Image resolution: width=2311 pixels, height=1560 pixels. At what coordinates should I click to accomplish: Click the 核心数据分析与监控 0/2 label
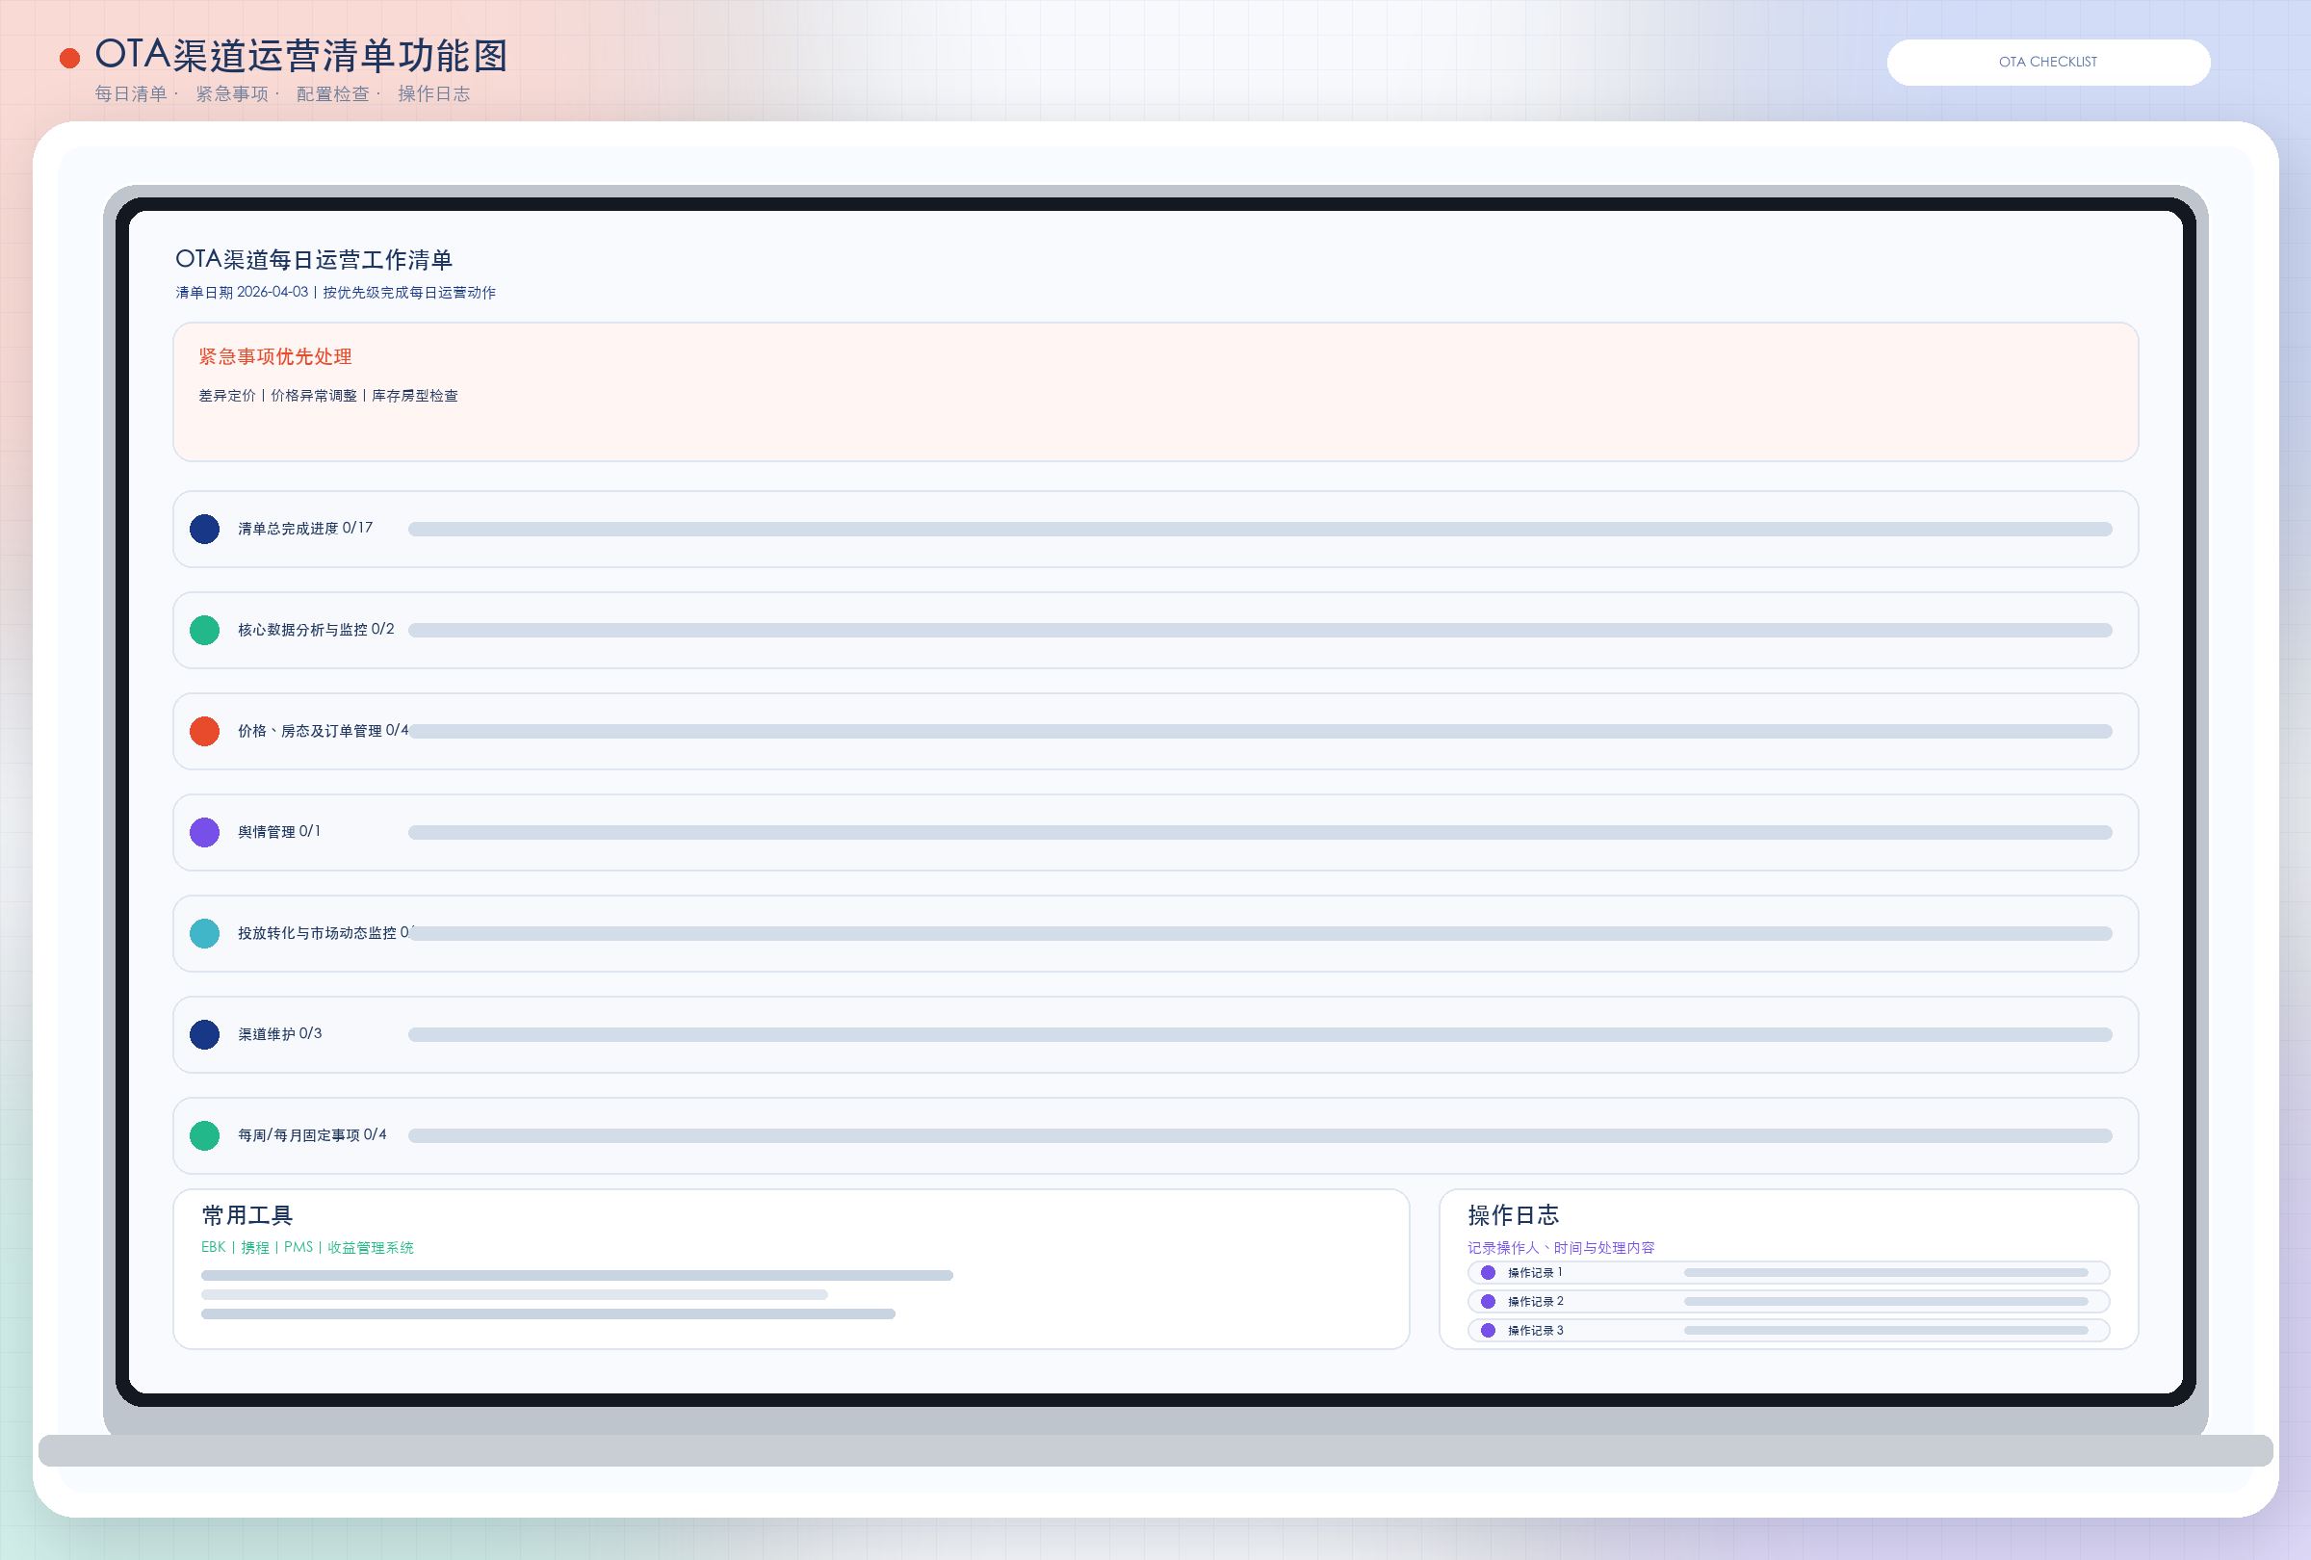[x=316, y=630]
